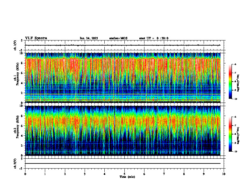Click the "start UT = 0 :30: 0" text
This screenshot has width=252, height=195.
154,38
